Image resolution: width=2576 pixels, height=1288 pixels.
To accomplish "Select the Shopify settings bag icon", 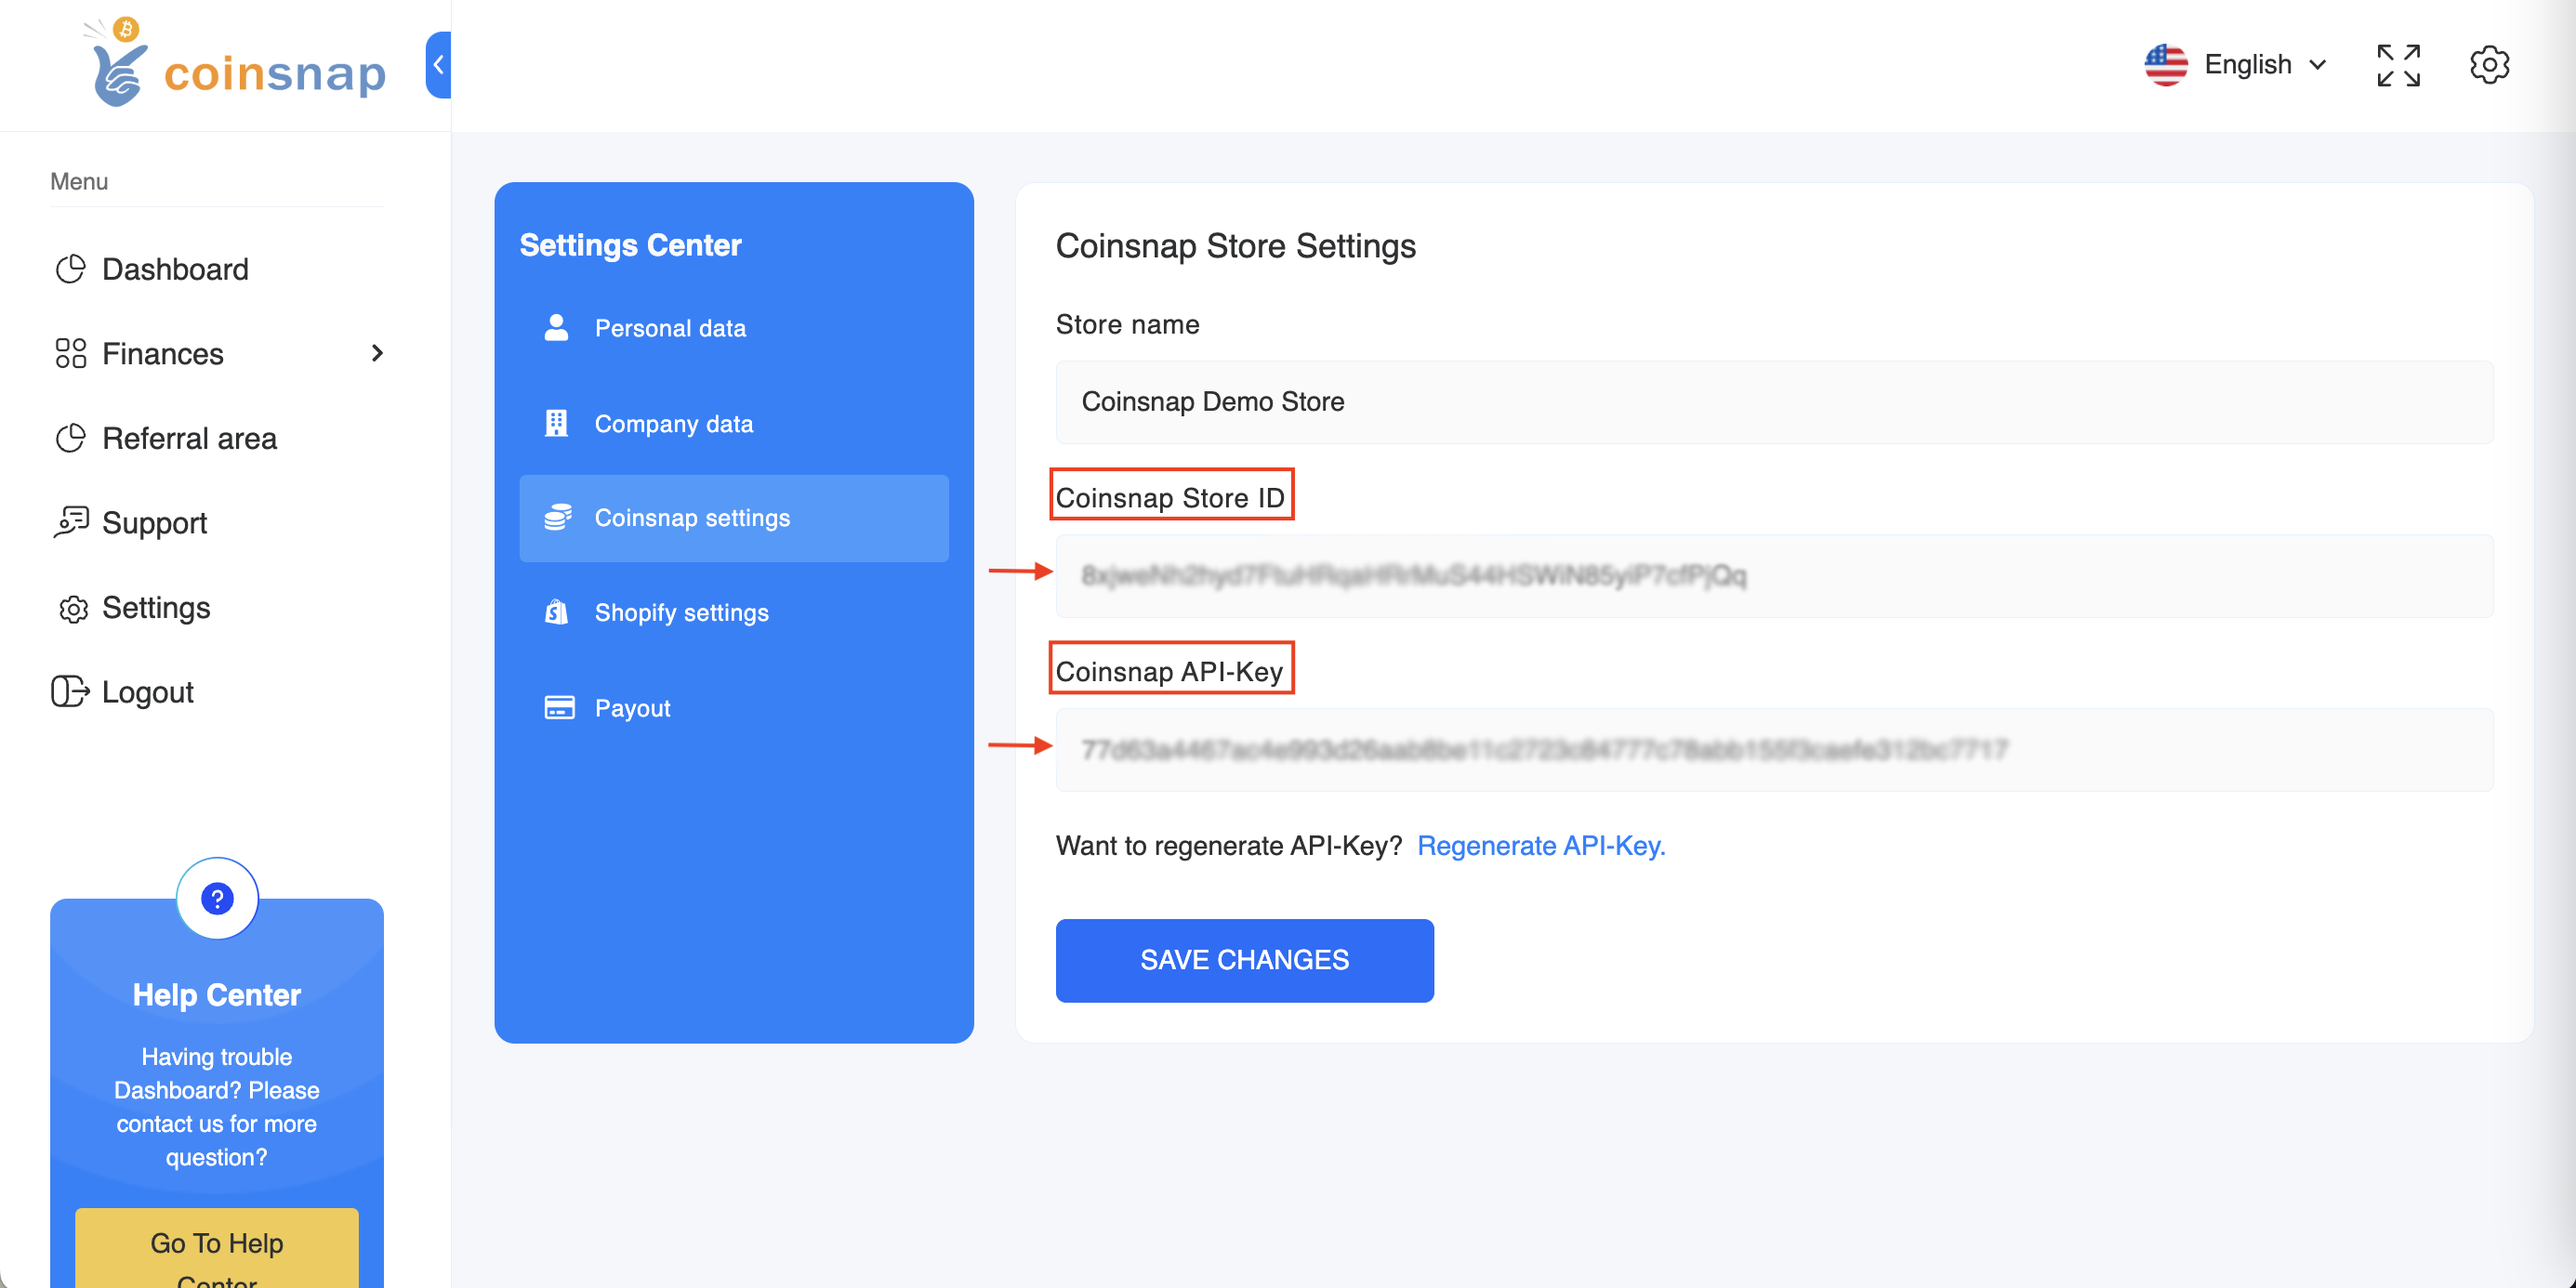I will (x=557, y=612).
